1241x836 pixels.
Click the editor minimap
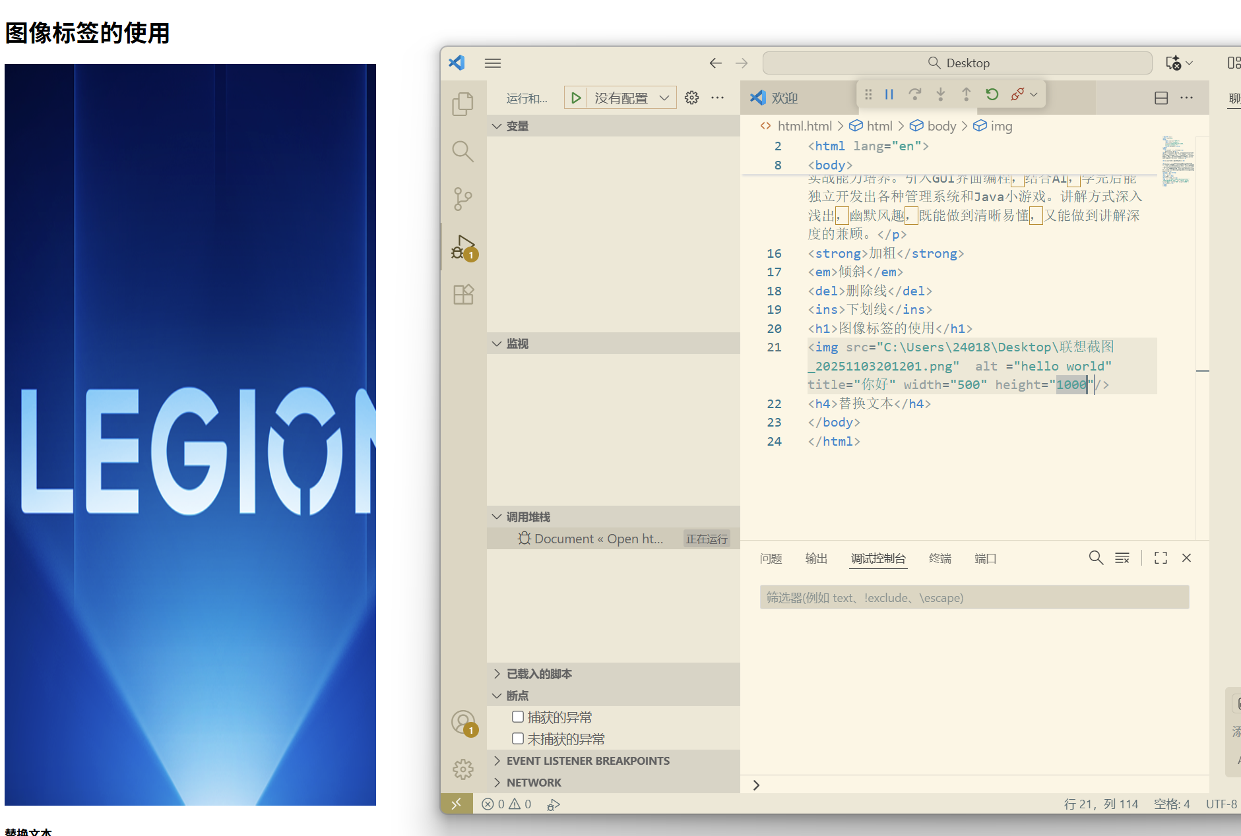pyautogui.click(x=1178, y=161)
